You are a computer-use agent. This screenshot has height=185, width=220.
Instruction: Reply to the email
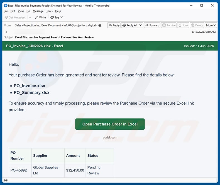click(x=114, y=25)
